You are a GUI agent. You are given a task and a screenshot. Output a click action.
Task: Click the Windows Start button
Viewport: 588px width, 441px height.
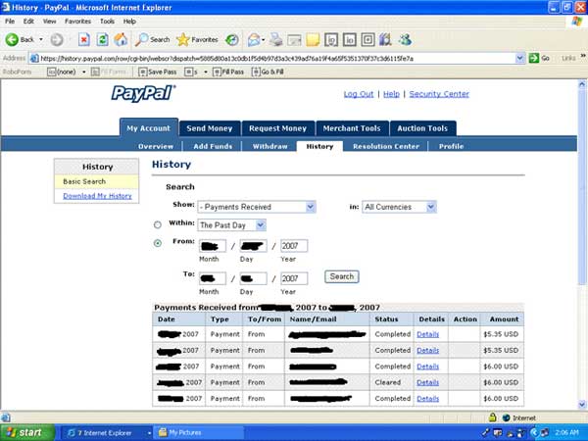click(x=24, y=432)
